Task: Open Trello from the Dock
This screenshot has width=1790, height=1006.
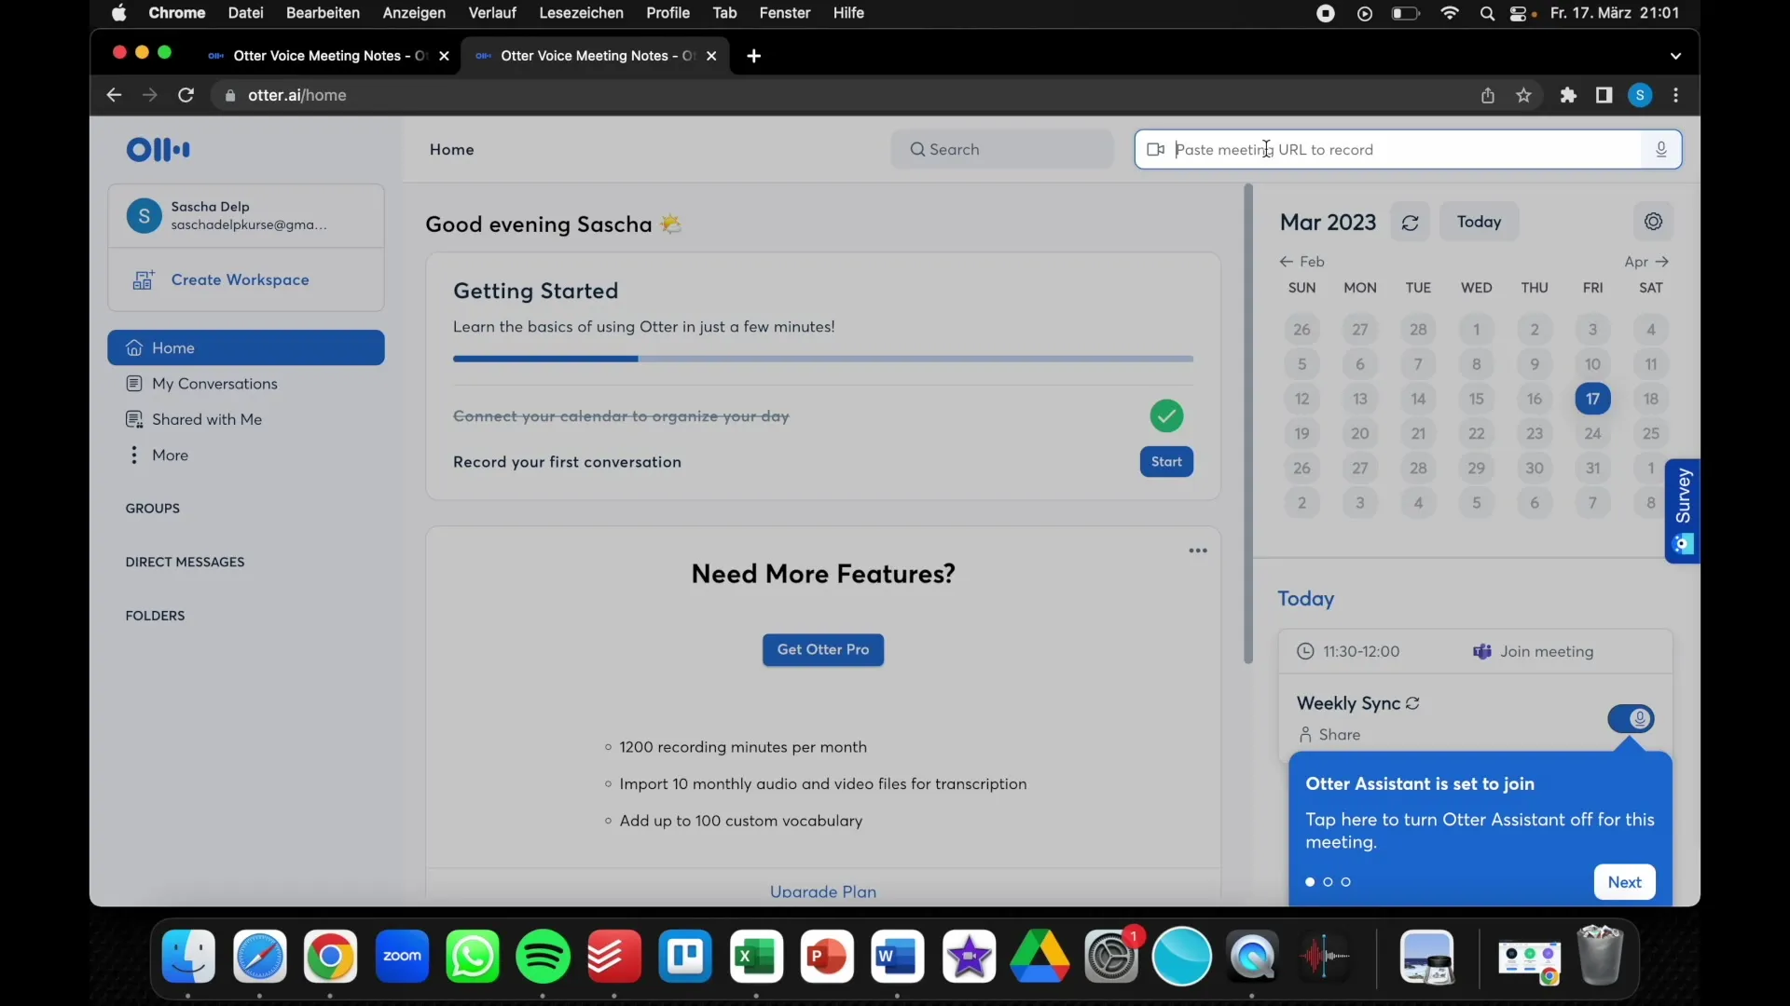Action: click(685, 956)
